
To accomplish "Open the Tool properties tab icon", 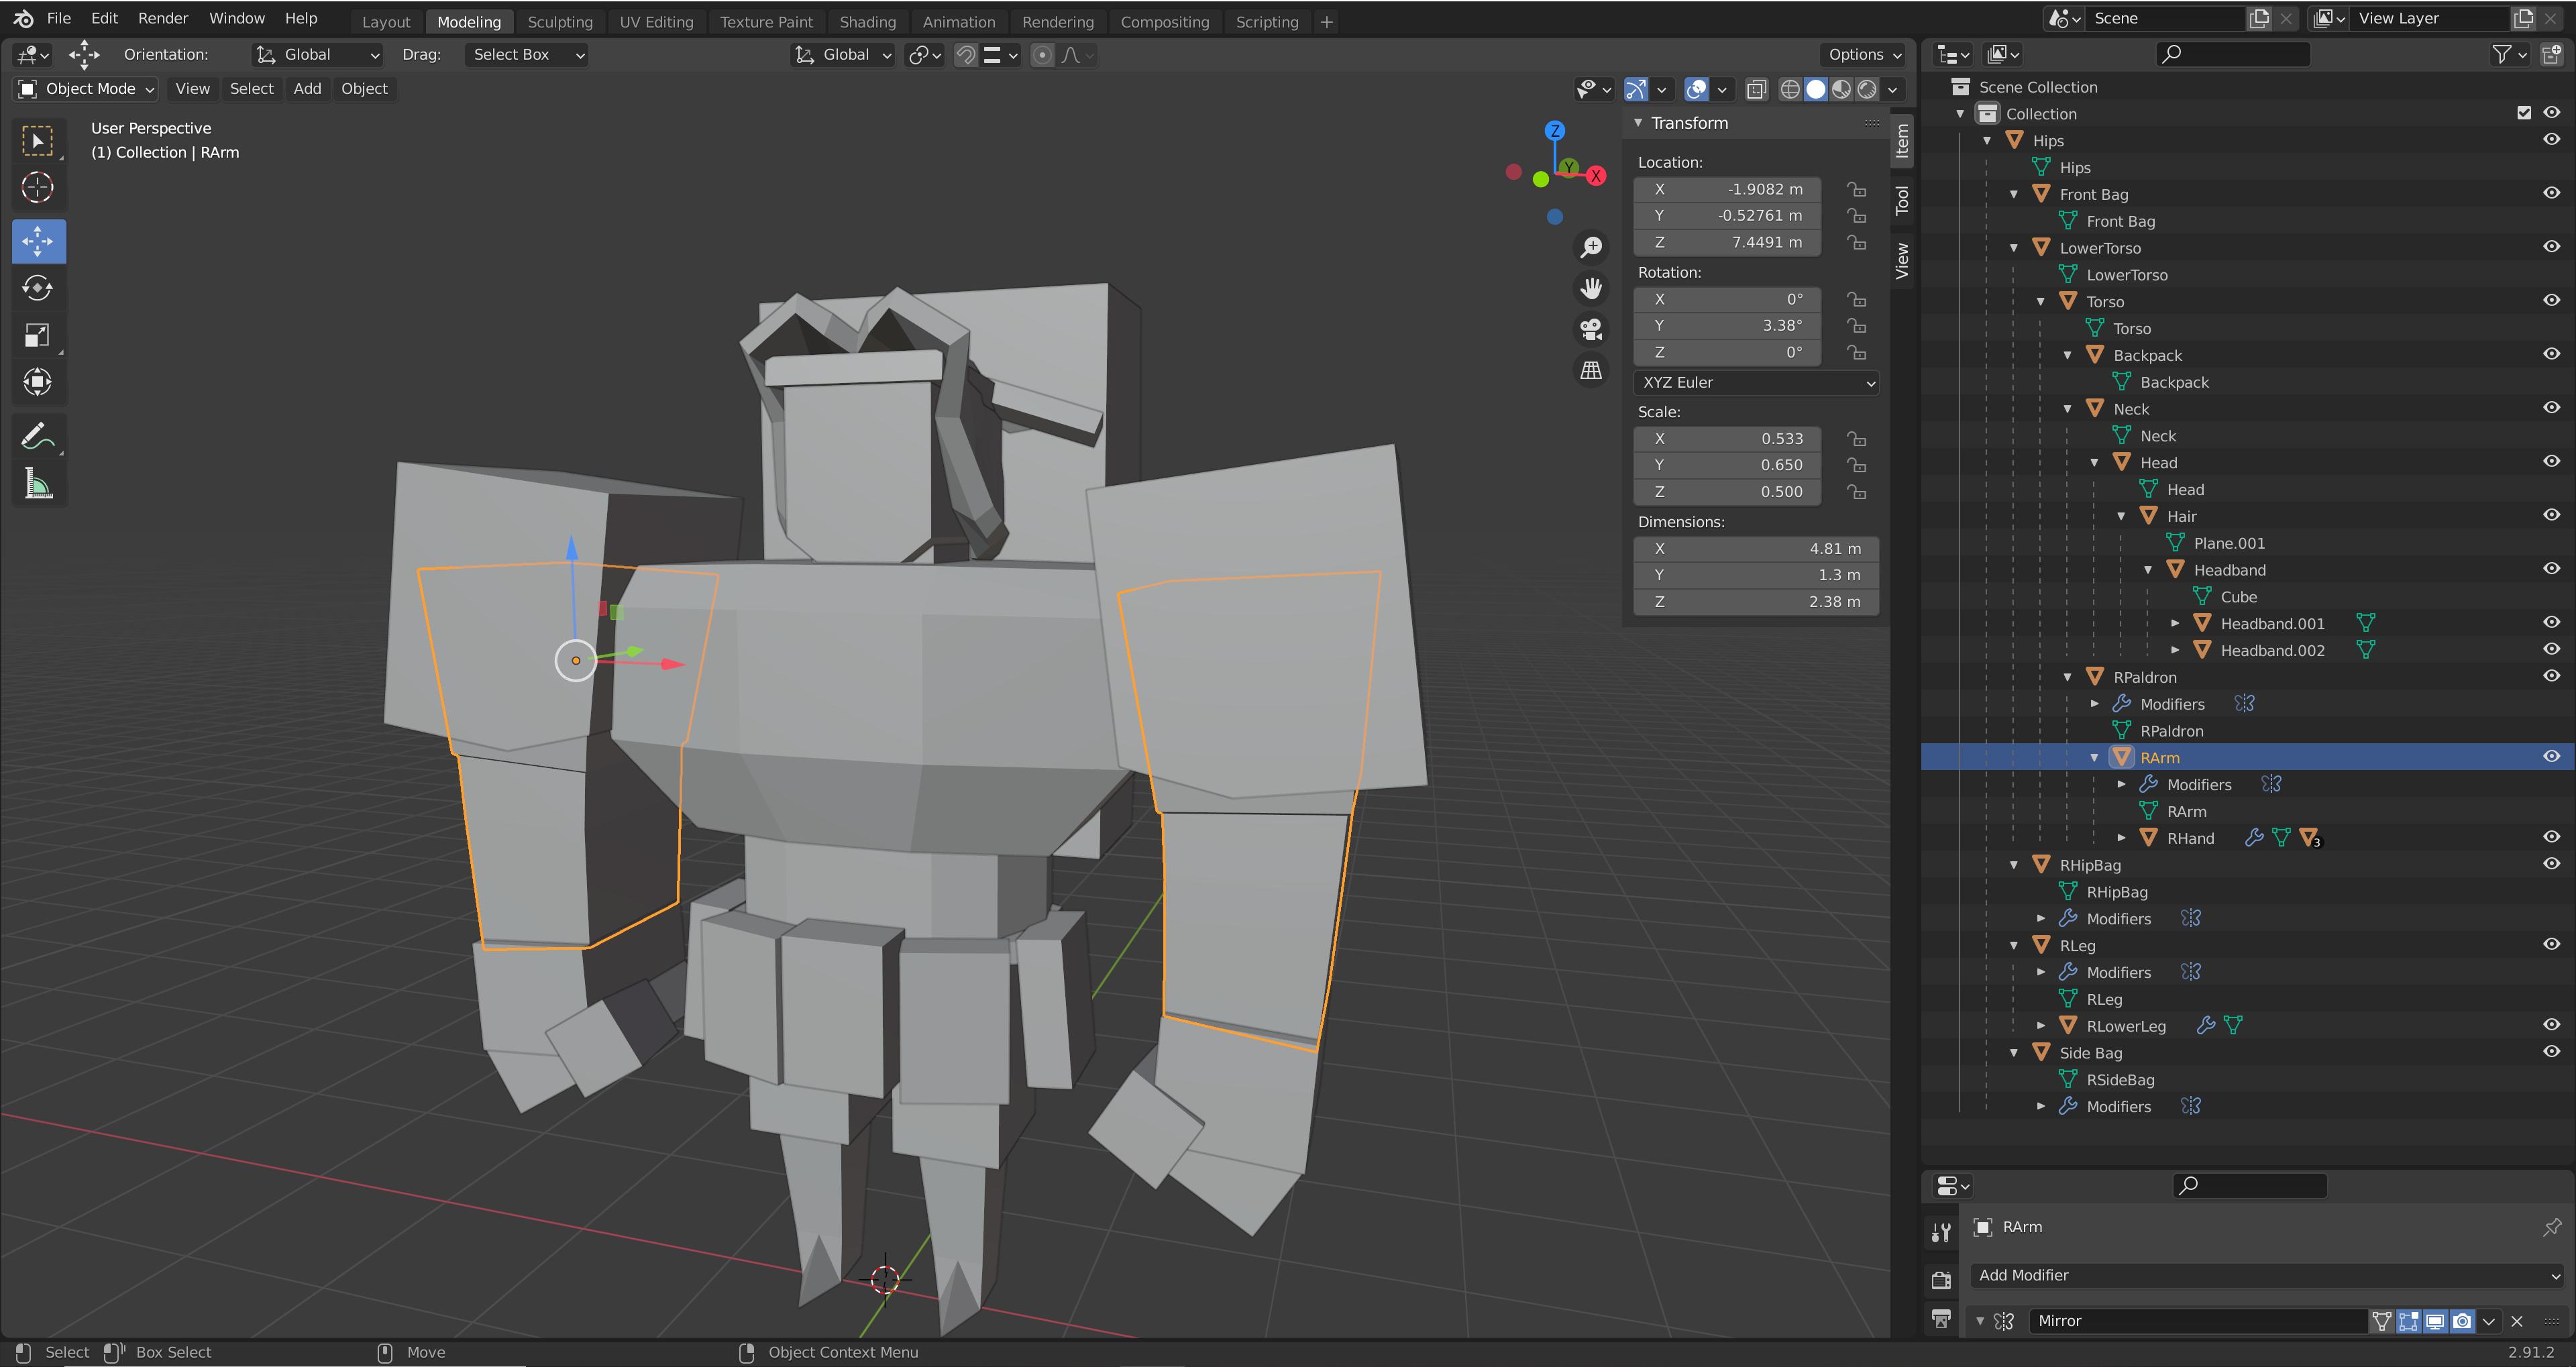I will coord(1941,1233).
